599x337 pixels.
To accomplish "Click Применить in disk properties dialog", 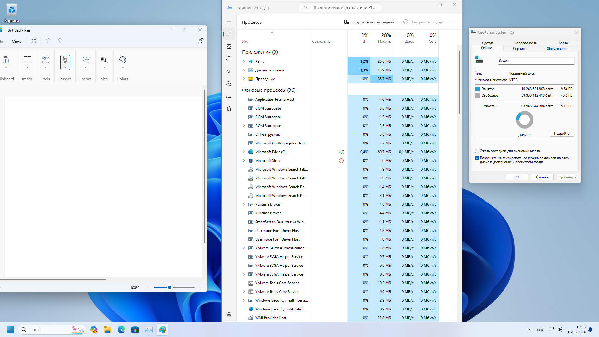I will (567, 177).
